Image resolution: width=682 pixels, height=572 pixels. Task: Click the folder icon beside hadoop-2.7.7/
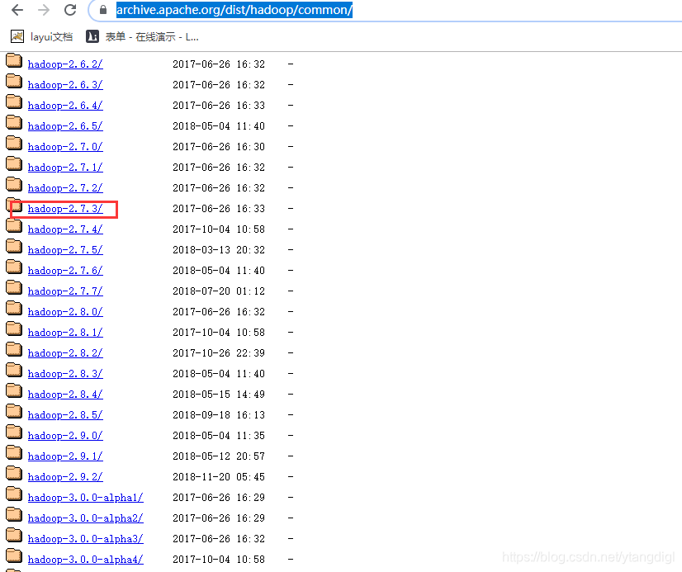tap(14, 287)
